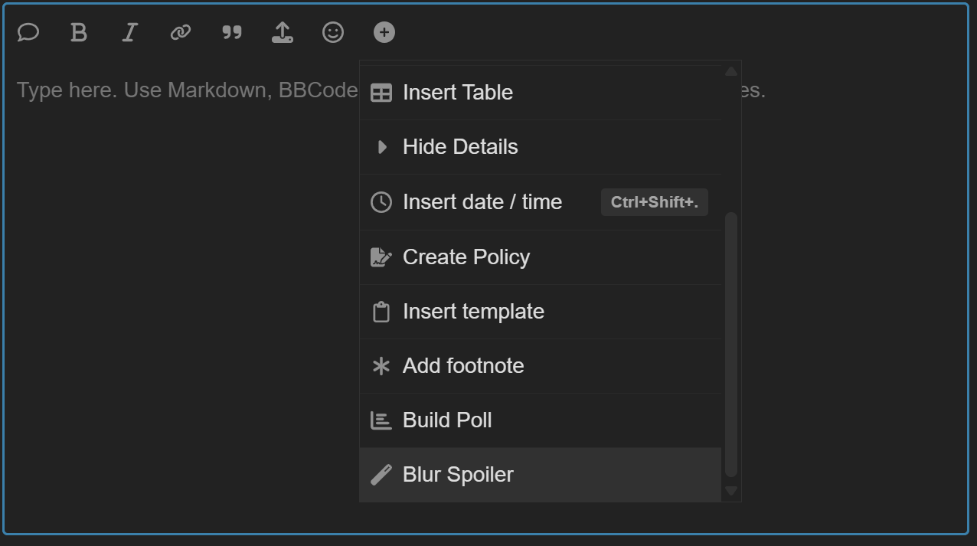
Task: Select the highlighted Blur Spoiler item
Action: click(541, 475)
